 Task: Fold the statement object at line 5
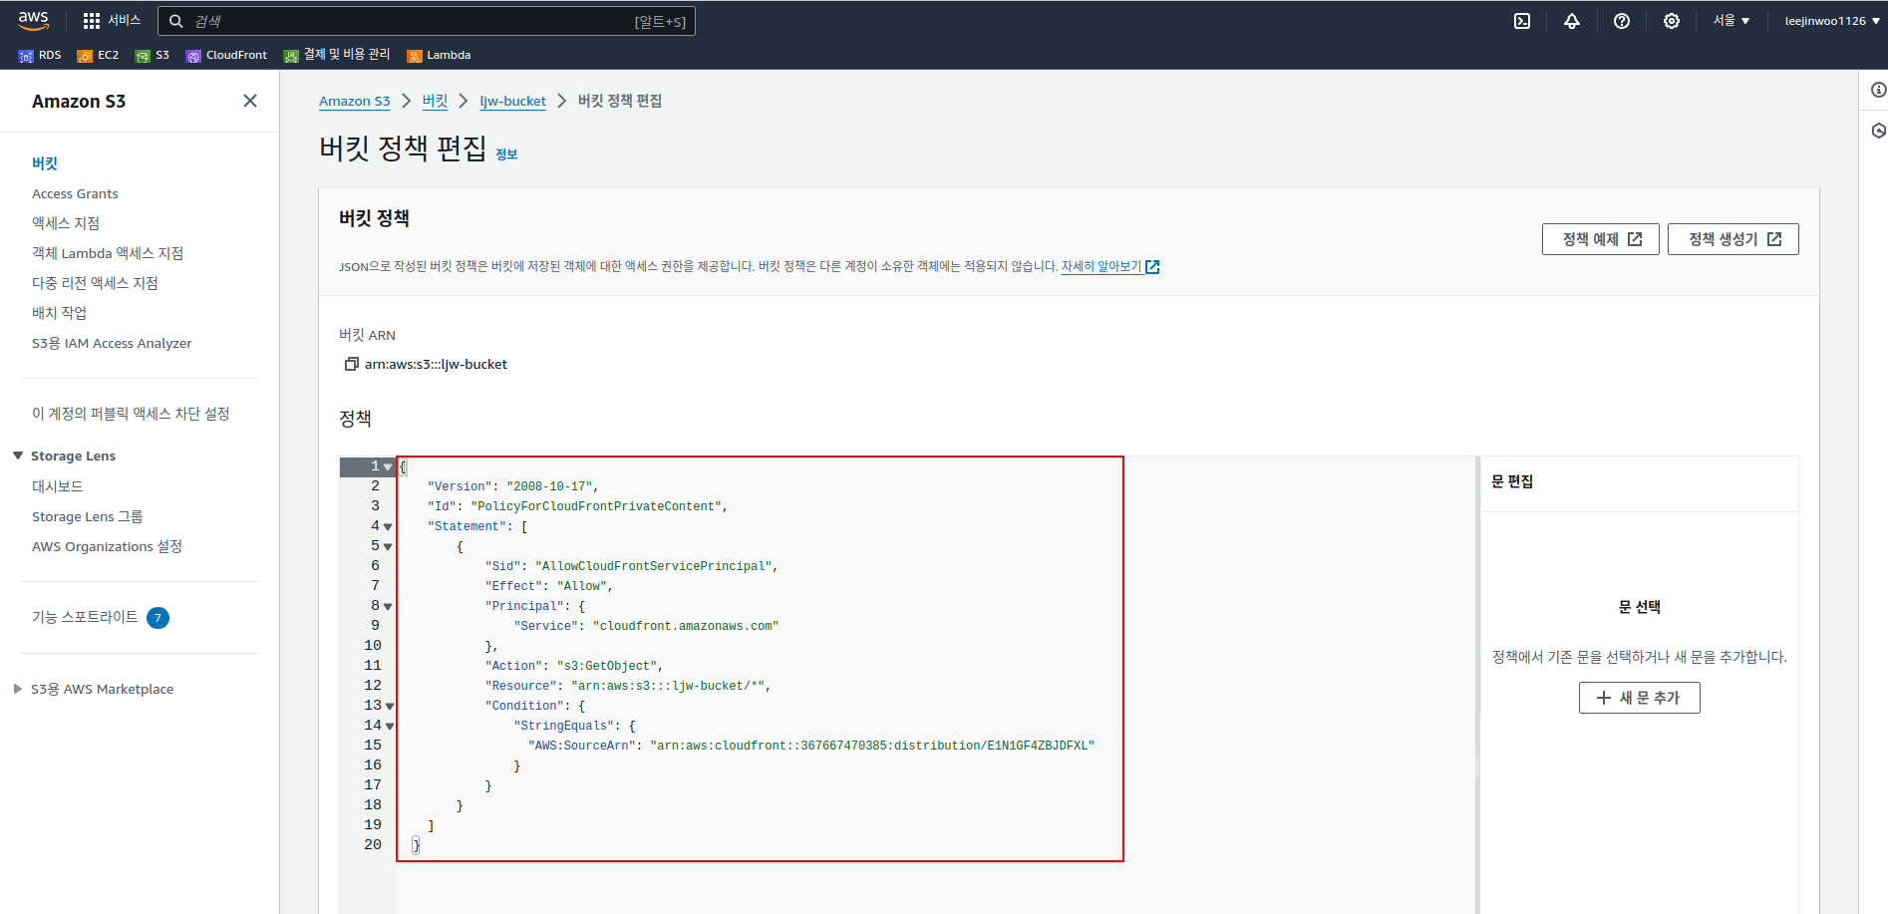(388, 546)
